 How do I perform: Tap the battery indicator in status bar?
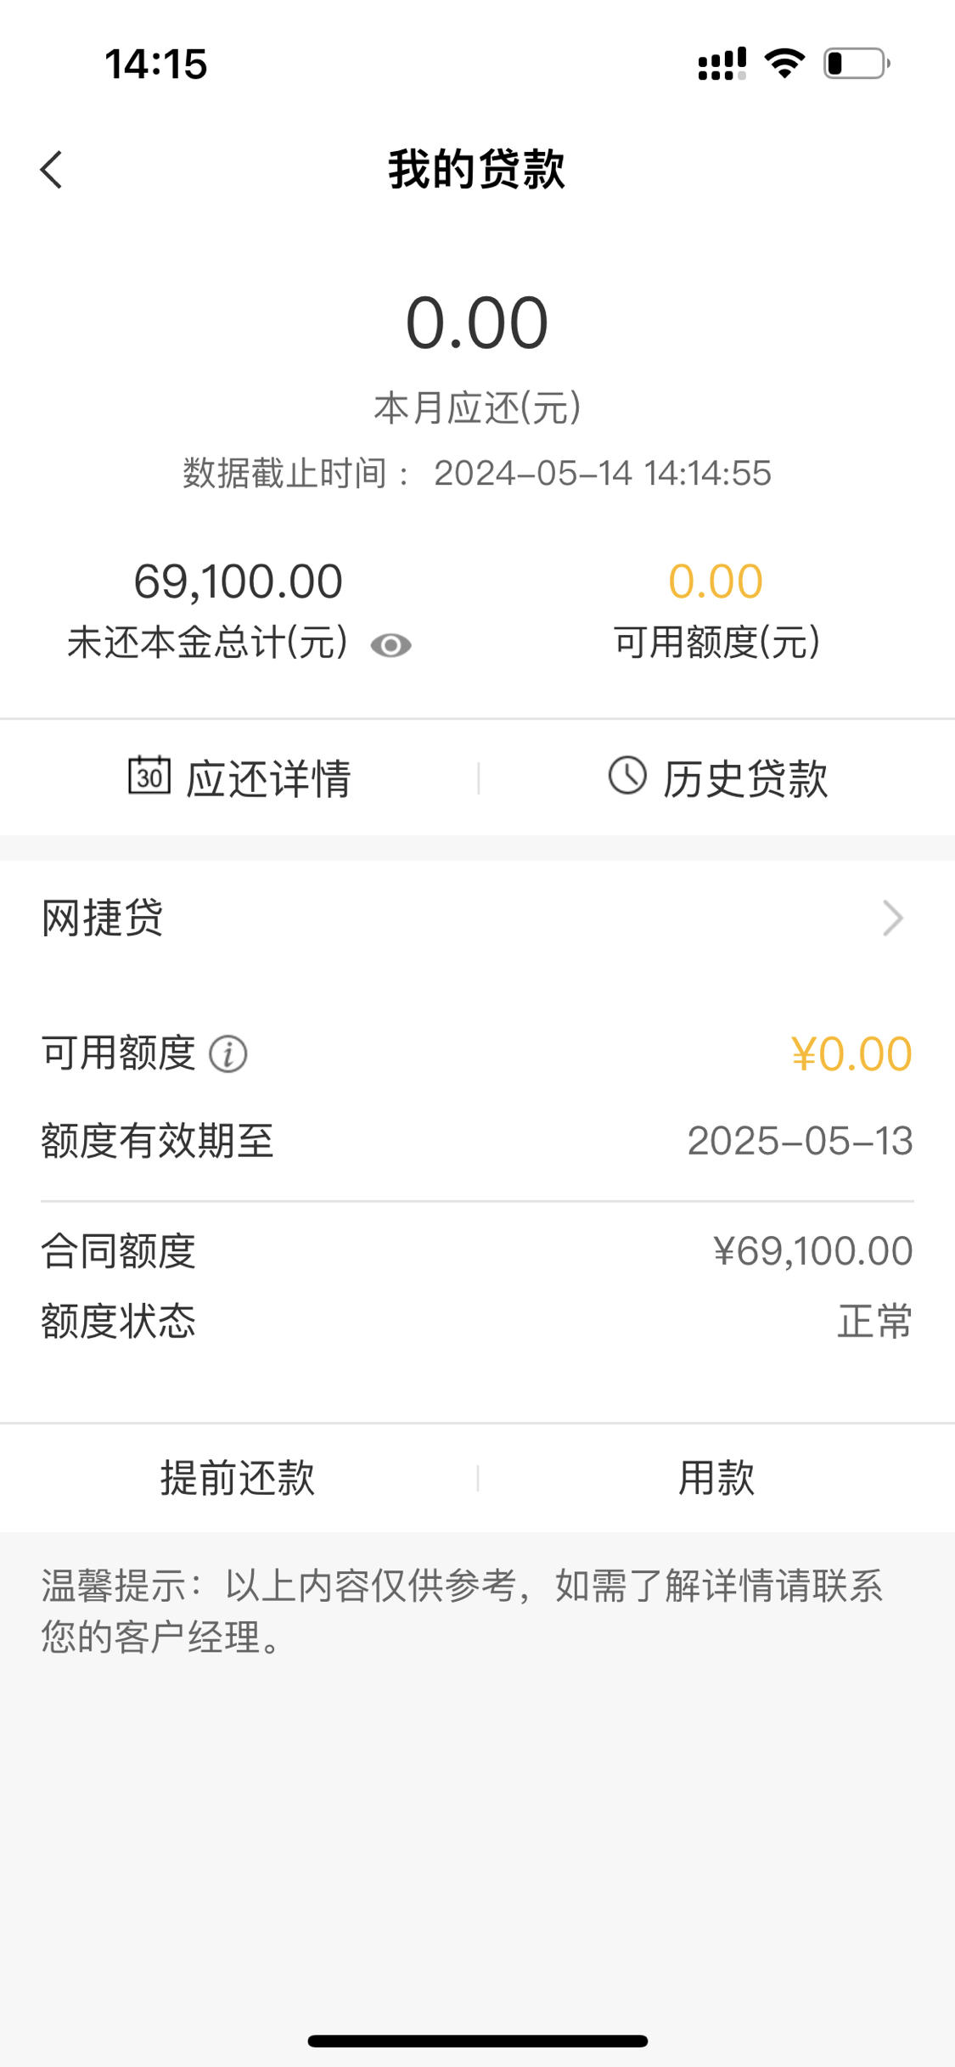click(x=857, y=64)
